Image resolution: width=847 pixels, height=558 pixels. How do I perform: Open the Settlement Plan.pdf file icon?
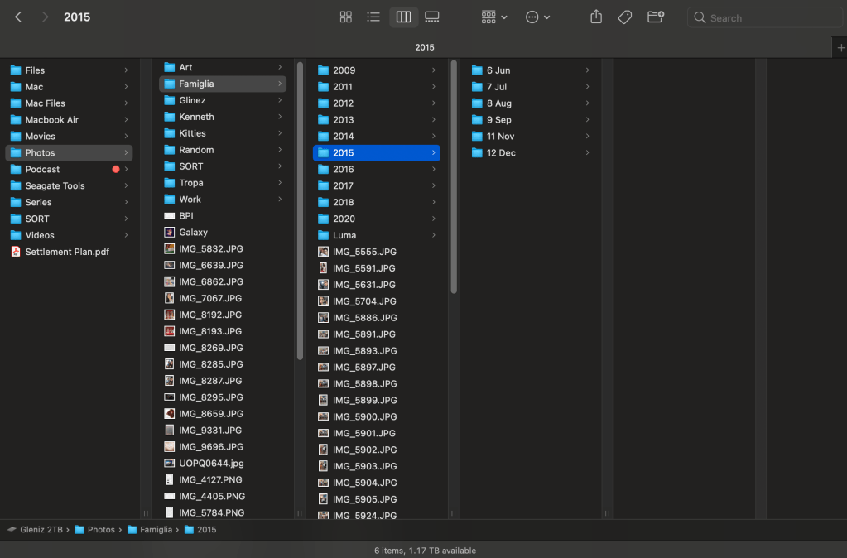click(16, 252)
